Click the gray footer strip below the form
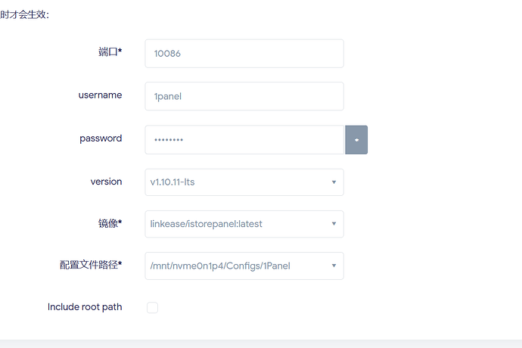Viewport: 522px width, 348px height. point(261,343)
